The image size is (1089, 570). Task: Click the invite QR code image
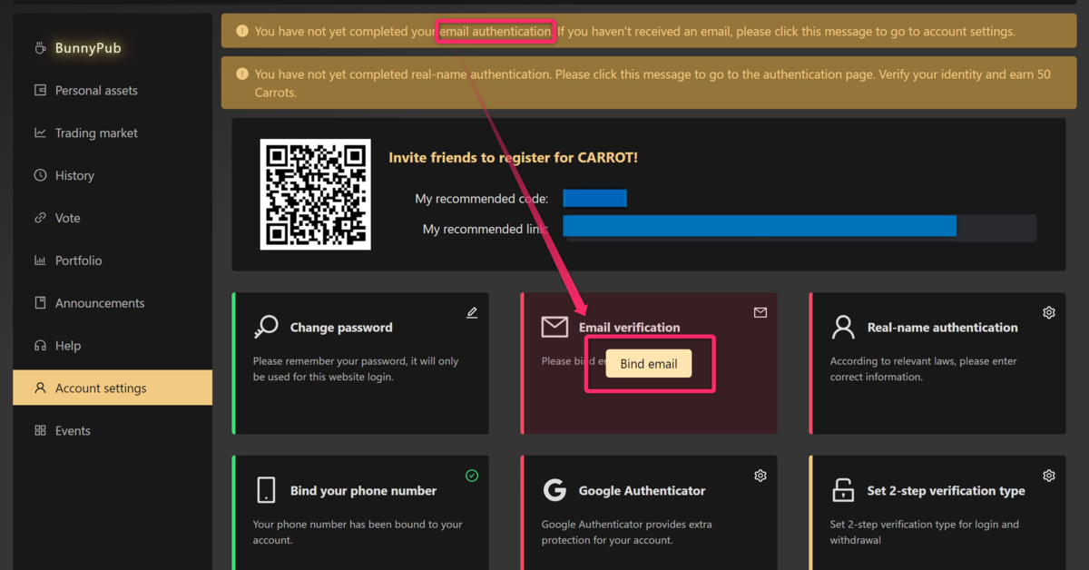(316, 194)
